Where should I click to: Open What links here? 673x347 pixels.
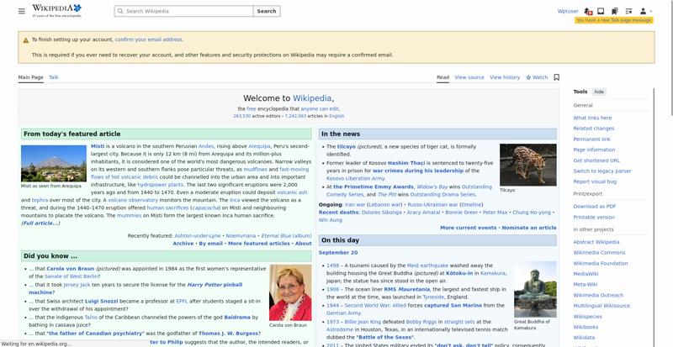592,118
